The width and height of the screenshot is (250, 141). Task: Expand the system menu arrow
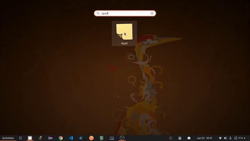[x=245, y=138]
